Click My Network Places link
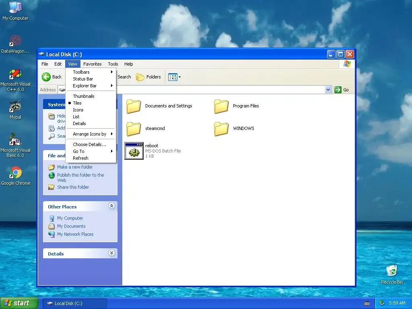Screen dimensions: 412x309 coord(75,234)
